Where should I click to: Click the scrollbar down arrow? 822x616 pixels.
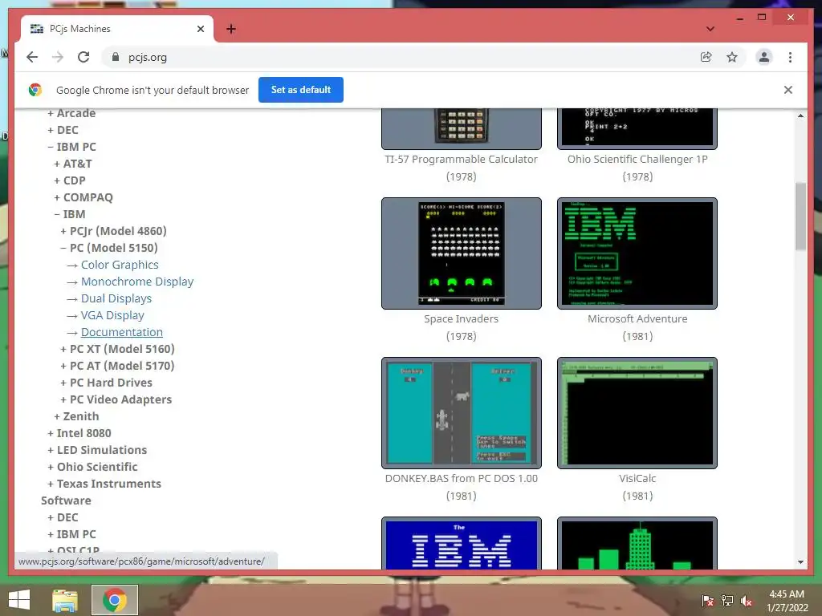(800, 562)
